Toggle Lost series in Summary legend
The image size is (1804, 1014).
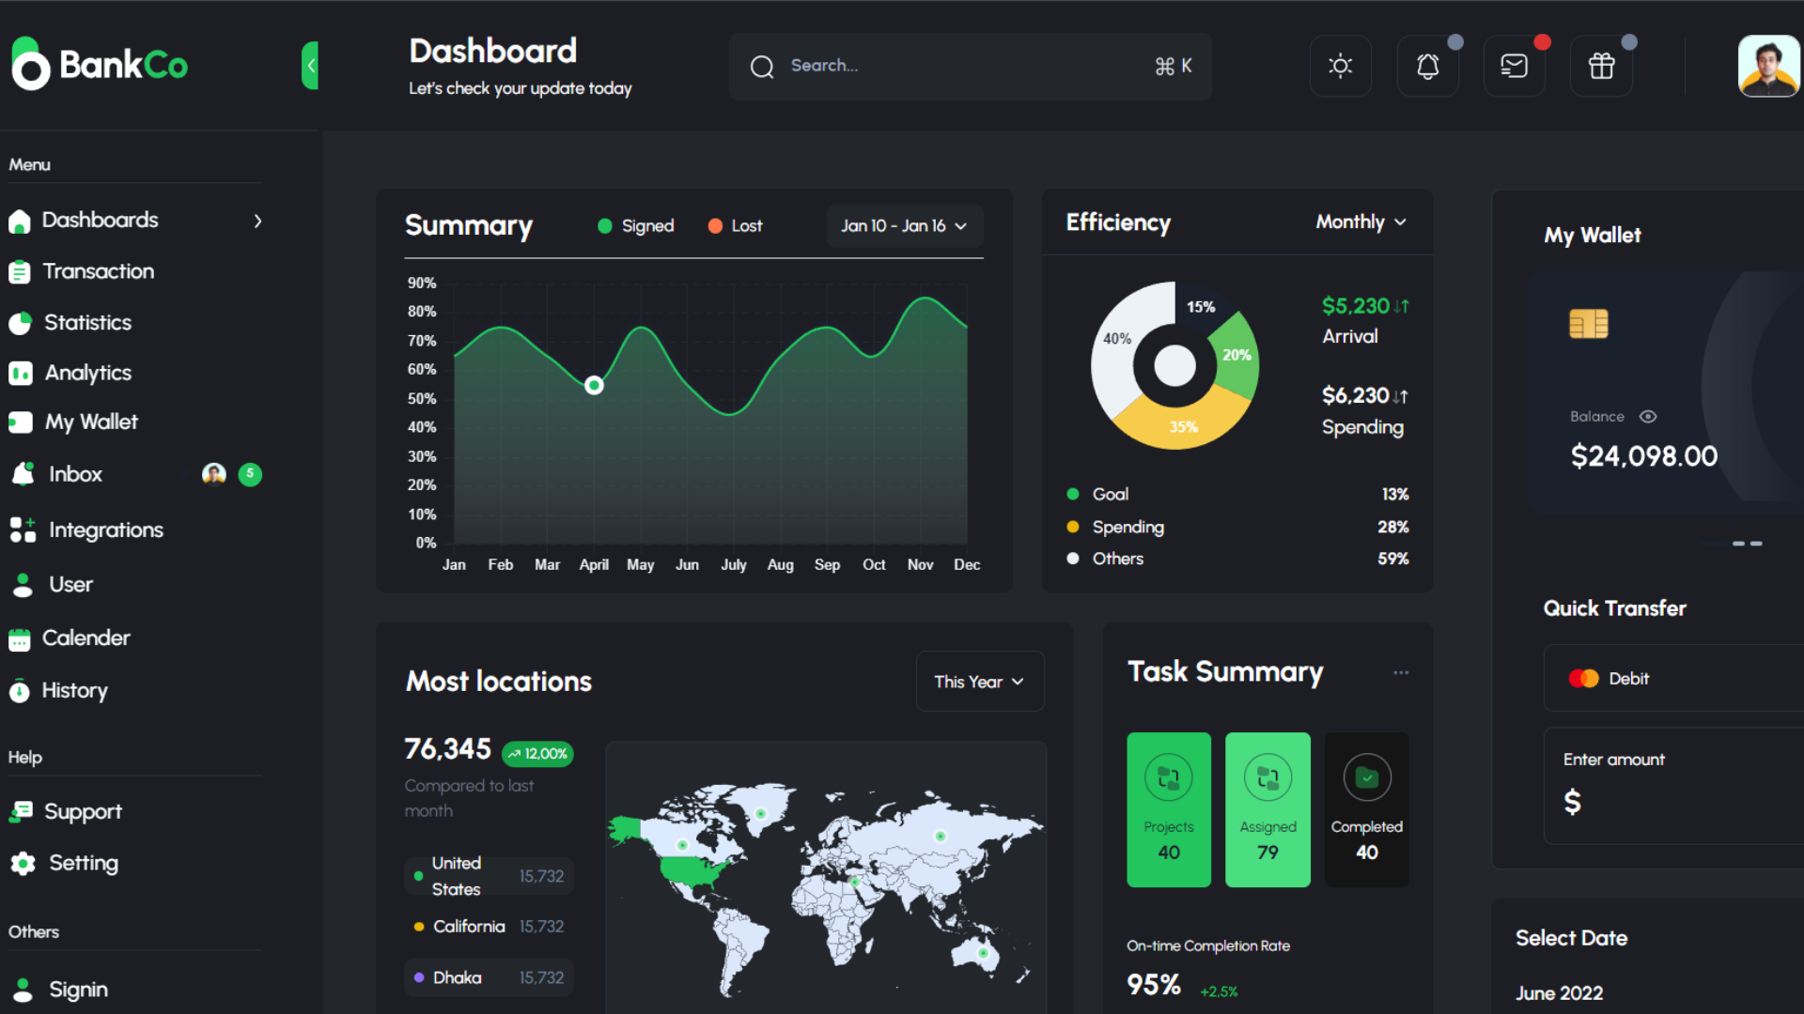pyautogui.click(x=735, y=226)
